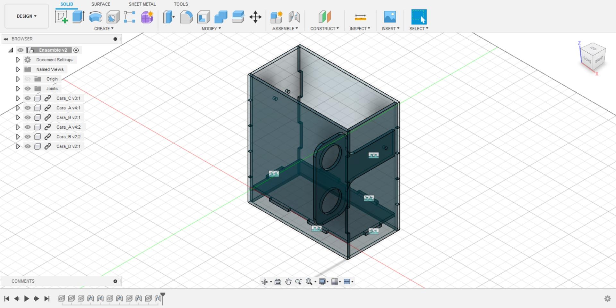Viewport: 616px width, 308px height.
Task: Jump to timeline beginning
Action: (7, 299)
